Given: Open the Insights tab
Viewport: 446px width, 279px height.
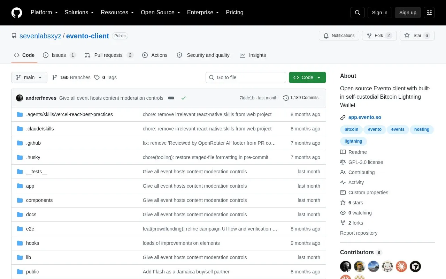Looking at the screenshot, I should 253,55.
